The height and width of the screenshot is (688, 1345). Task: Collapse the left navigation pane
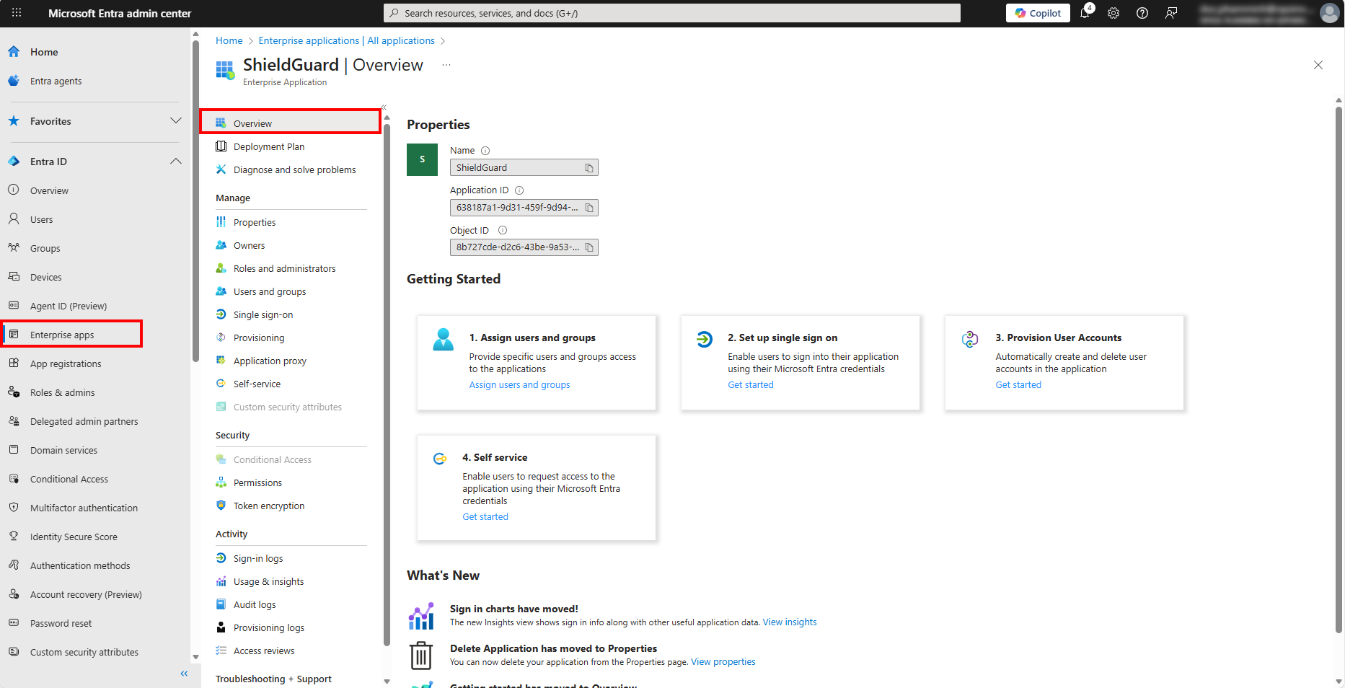[x=184, y=674]
